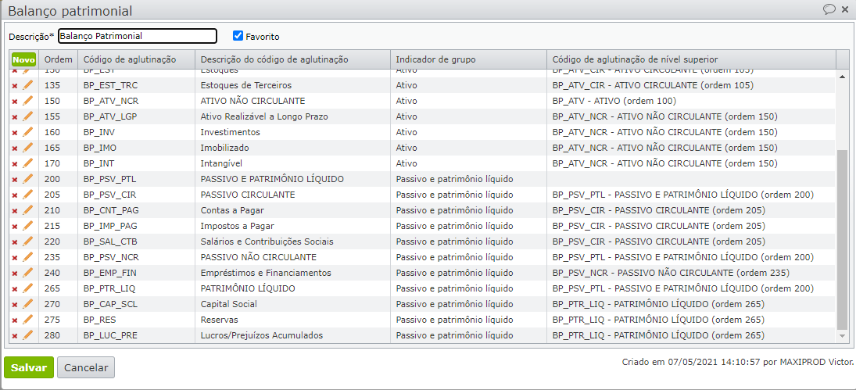Image resolution: width=856 pixels, height=390 pixels.
Task: Delete the Impostos a Pagar row
Action: (15, 227)
